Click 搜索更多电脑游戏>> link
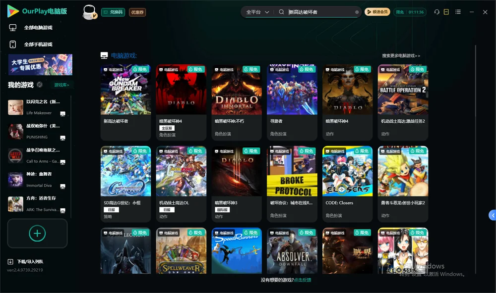496x293 pixels. [401, 55]
